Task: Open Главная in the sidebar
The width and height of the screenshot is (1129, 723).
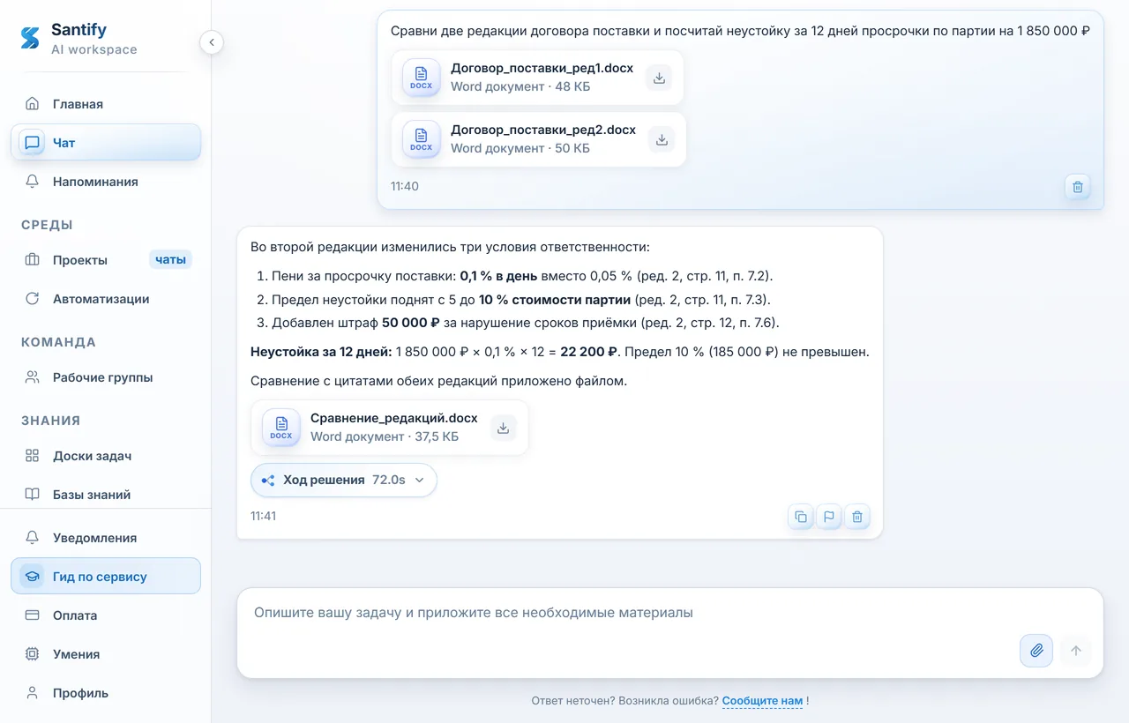Action: click(x=106, y=104)
